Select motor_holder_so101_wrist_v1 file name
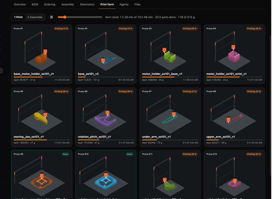 pyautogui.click(x=226, y=74)
